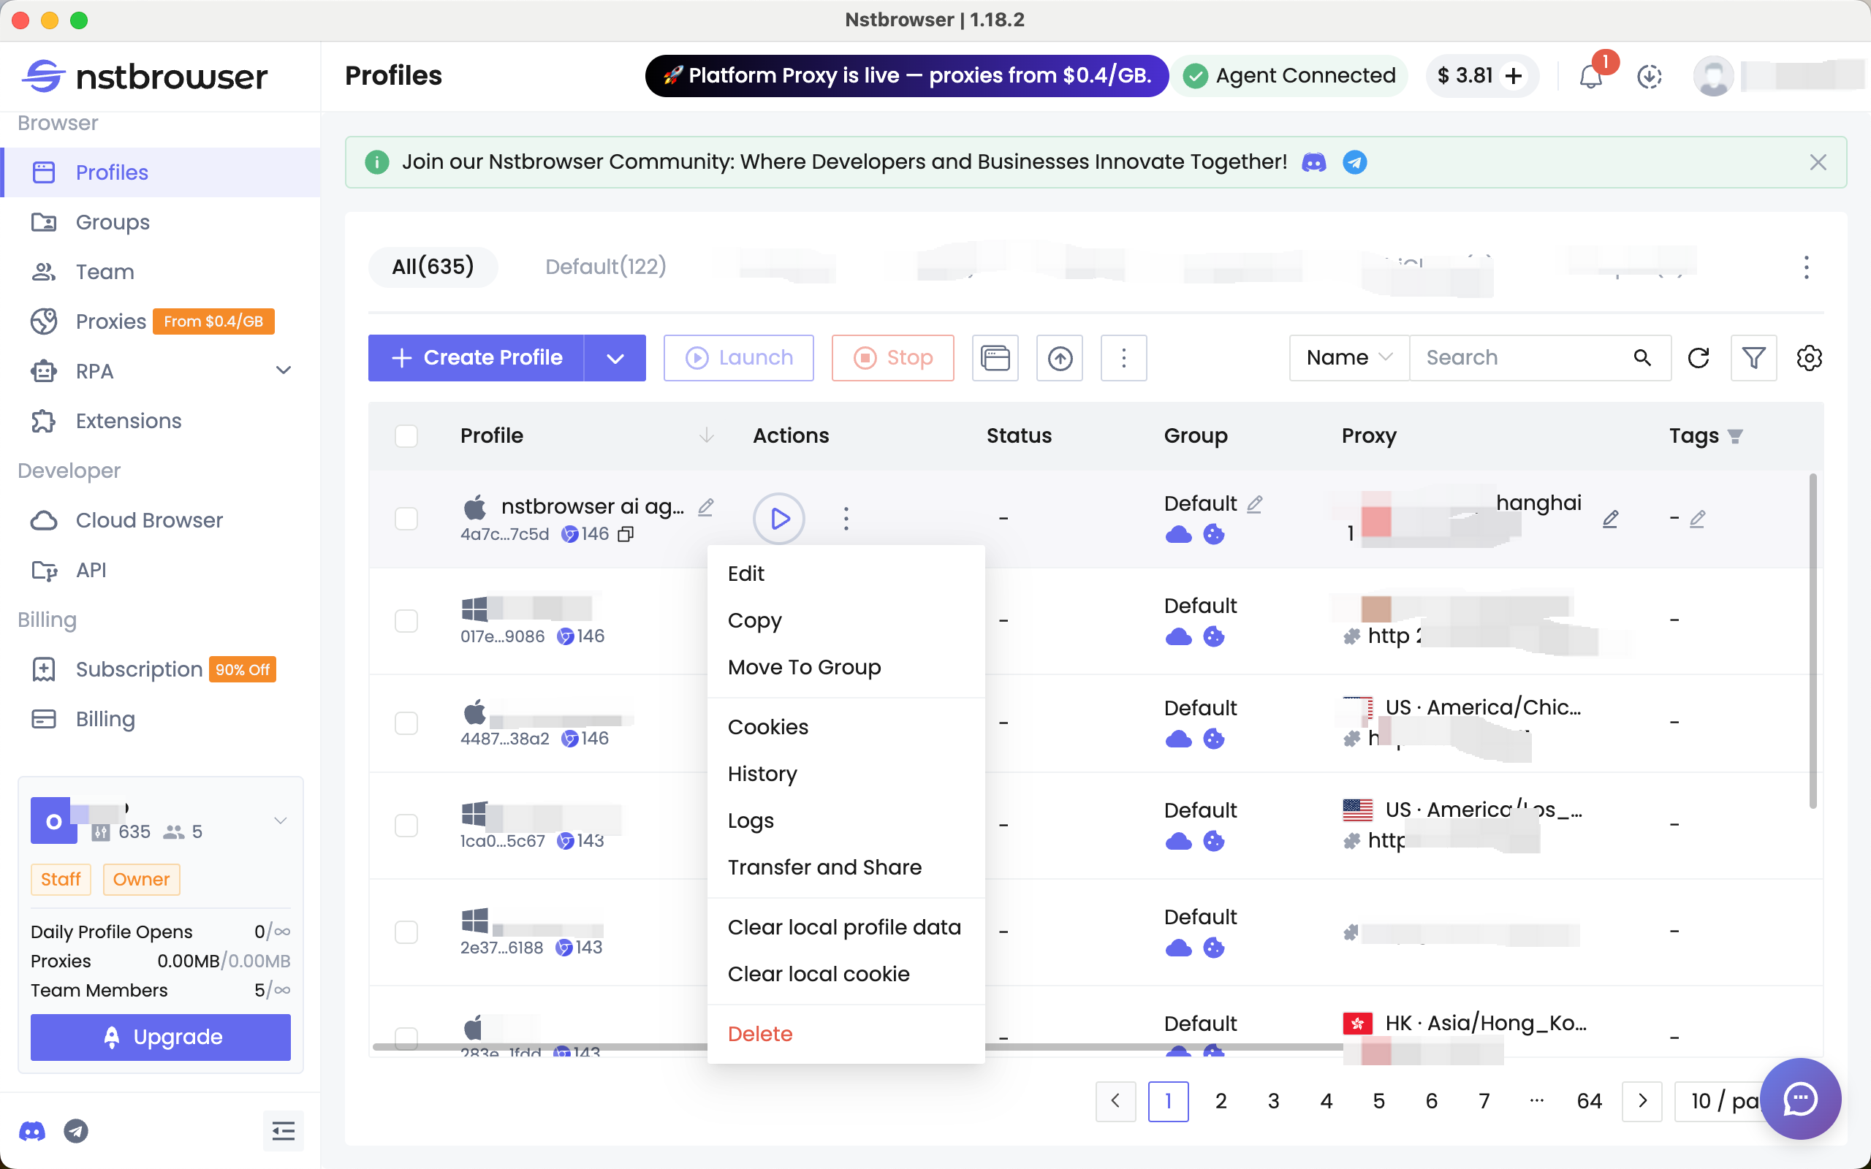Expand the Create Profile dropdown arrow

[615, 357]
